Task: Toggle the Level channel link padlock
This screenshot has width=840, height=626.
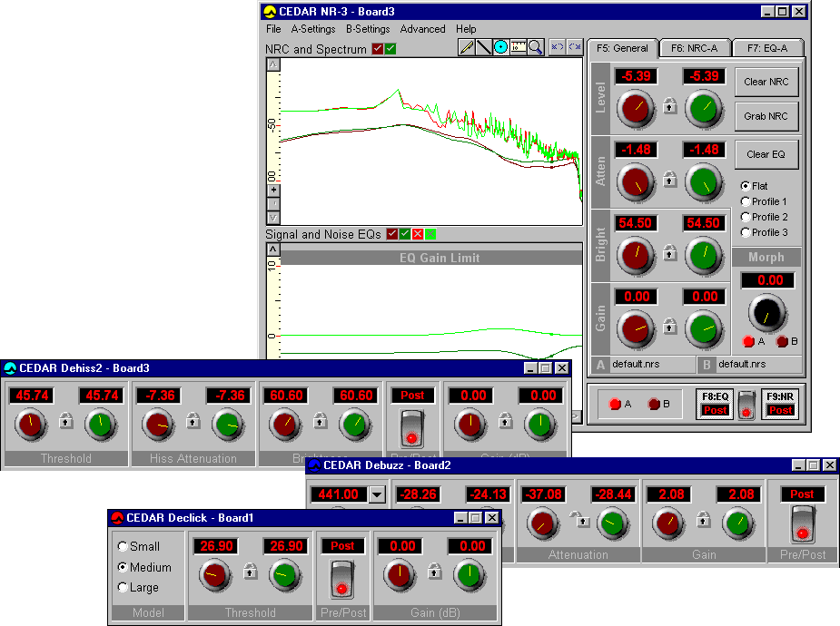Action: pyautogui.click(x=669, y=106)
